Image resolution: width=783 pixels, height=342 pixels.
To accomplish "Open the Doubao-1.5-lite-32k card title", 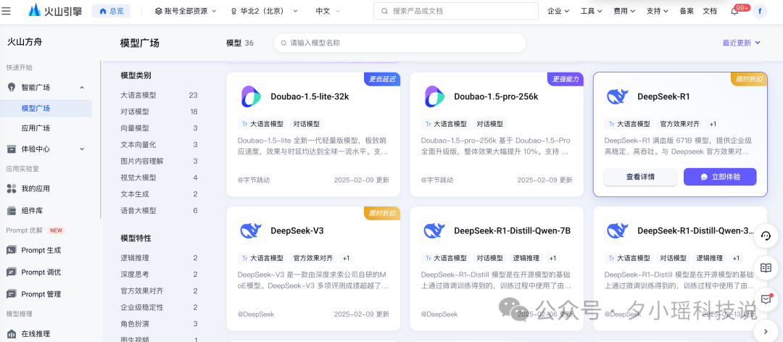I will [310, 97].
